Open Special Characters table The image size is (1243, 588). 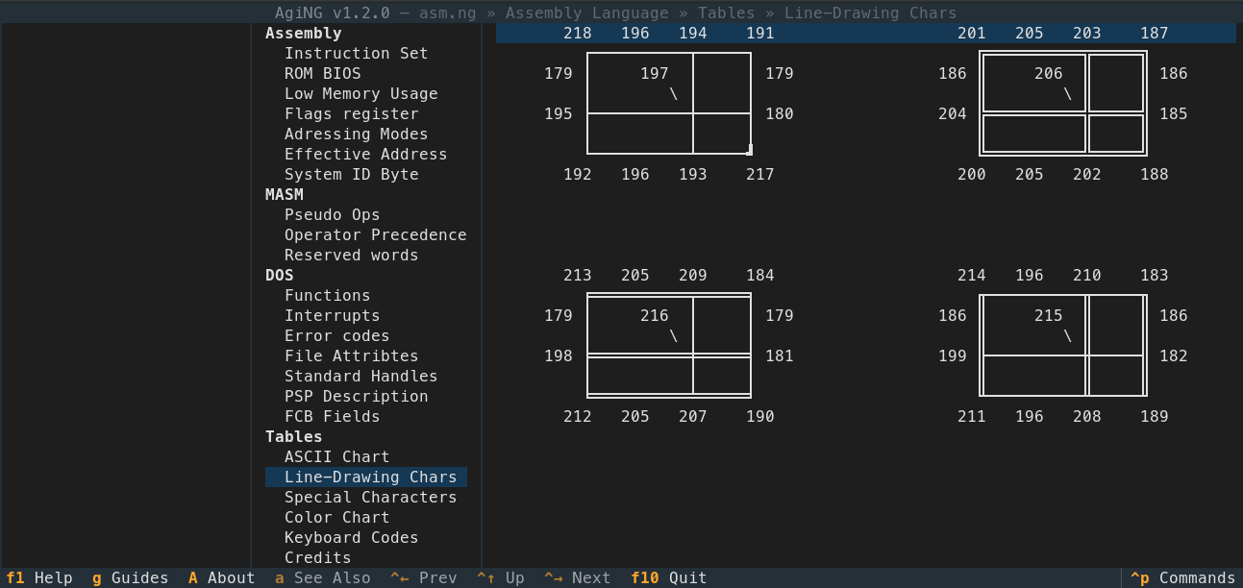[x=371, y=498]
